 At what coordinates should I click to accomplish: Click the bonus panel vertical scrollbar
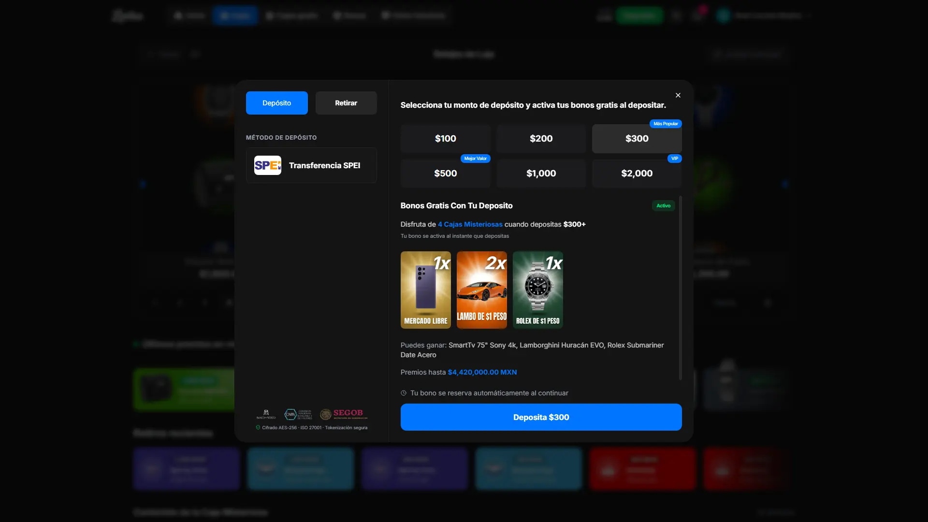(680, 288)
